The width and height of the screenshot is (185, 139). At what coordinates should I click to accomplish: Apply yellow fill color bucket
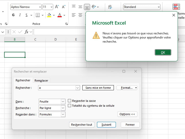click(49, 15)
